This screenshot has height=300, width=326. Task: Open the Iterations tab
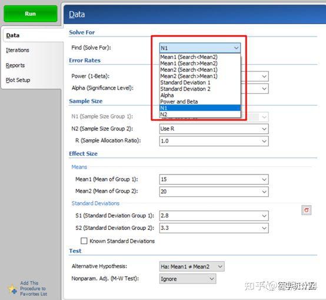[18, 50]
